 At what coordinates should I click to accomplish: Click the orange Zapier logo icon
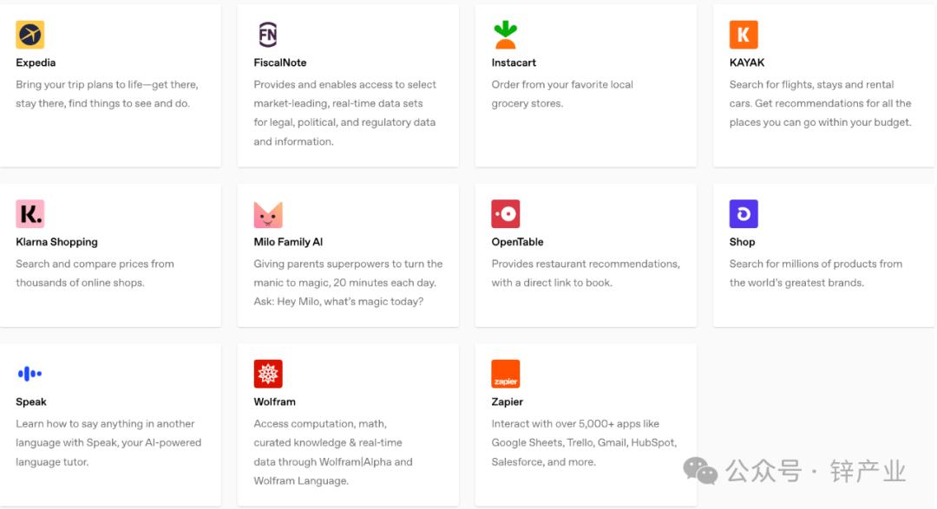(506, 374)
